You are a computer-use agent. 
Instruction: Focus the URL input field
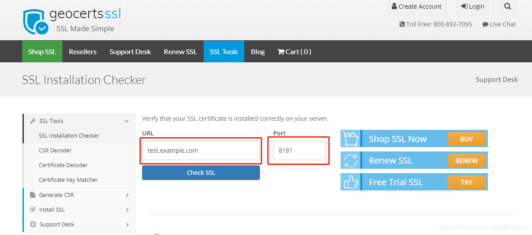pyautogui.click(x=201, y=151)
